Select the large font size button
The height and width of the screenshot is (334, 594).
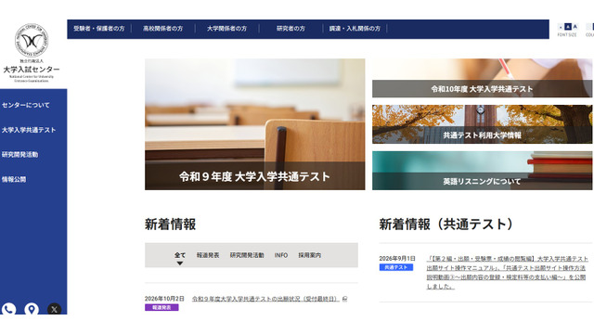pyautogui.click(x=575, y=27)
